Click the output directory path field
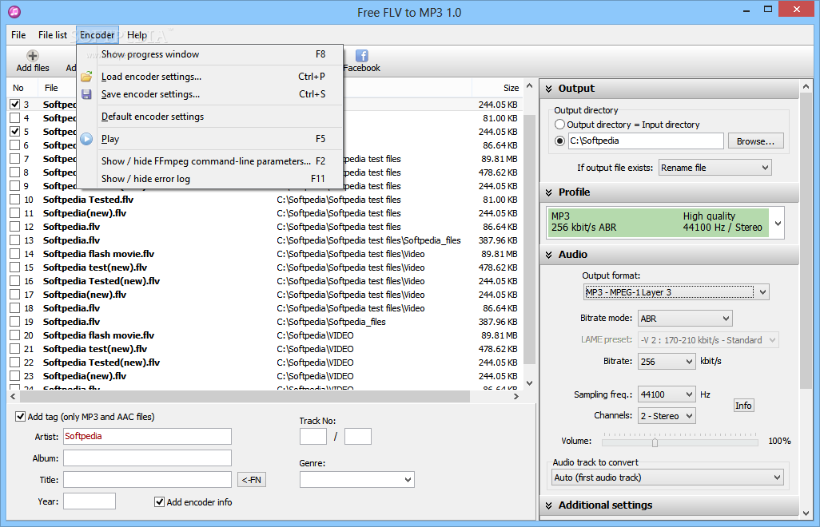 [646, 141]
